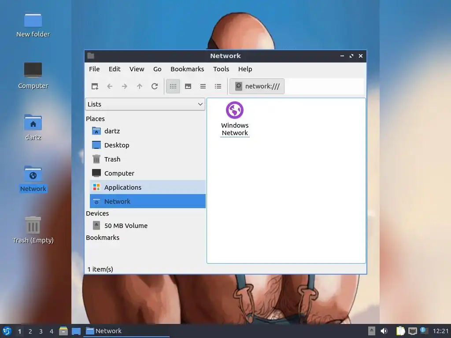Open the Bookmarks menu
The image size is (451, 338).
pos(187,69)
